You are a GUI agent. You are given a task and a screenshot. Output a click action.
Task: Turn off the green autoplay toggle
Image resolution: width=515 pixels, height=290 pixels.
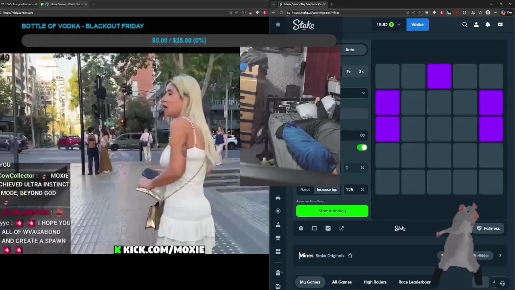pyautogui.click(x=362, y=147)
